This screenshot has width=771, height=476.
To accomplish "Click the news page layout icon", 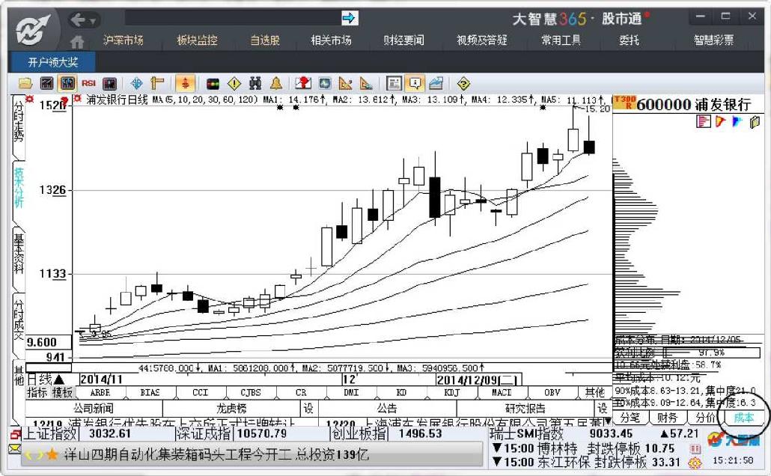I will [x=394, y=84].
